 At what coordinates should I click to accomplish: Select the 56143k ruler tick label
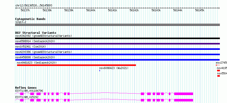156,10
